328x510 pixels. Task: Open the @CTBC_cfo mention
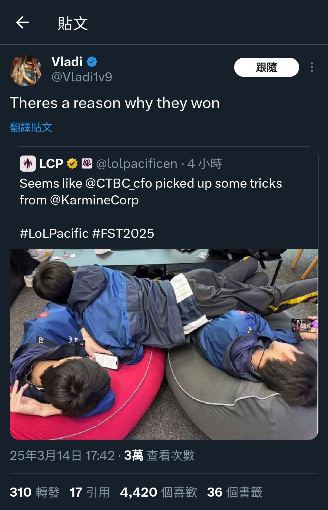(x=119, y=183)
